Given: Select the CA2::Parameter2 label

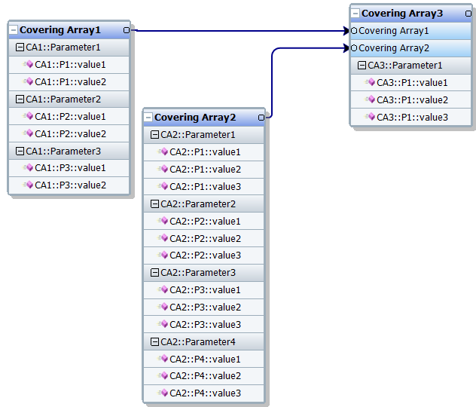Looking at the screenshot, I should [x=198, y=204].
